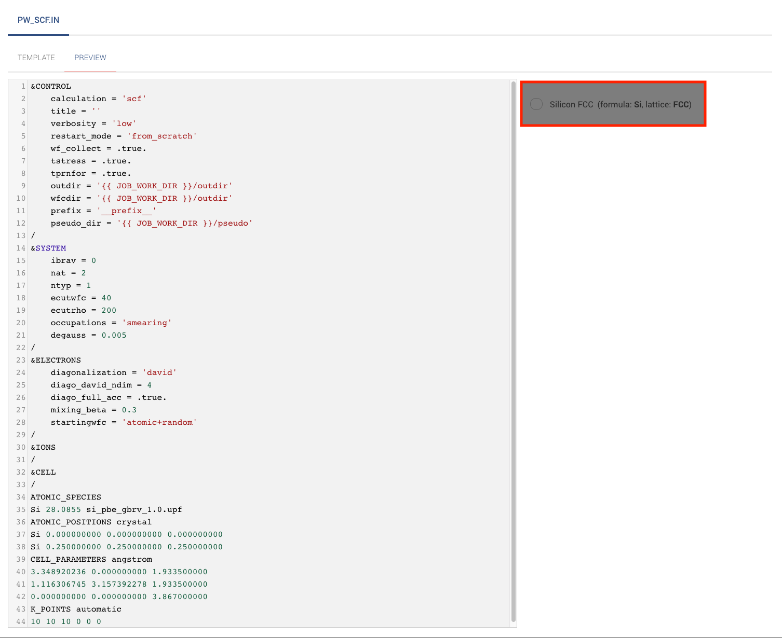Switch to the TEMPLATE tab
The width and height of the screenshot is (782, 638).
(36, 58)
